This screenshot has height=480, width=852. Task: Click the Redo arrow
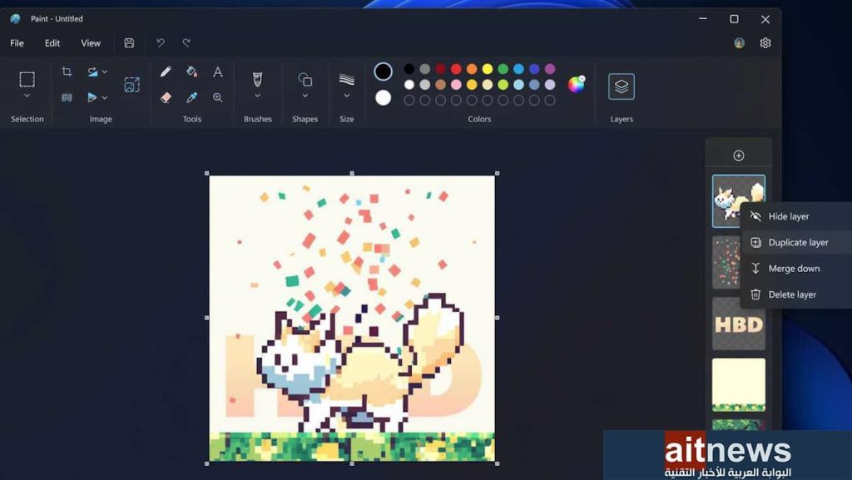186,43
